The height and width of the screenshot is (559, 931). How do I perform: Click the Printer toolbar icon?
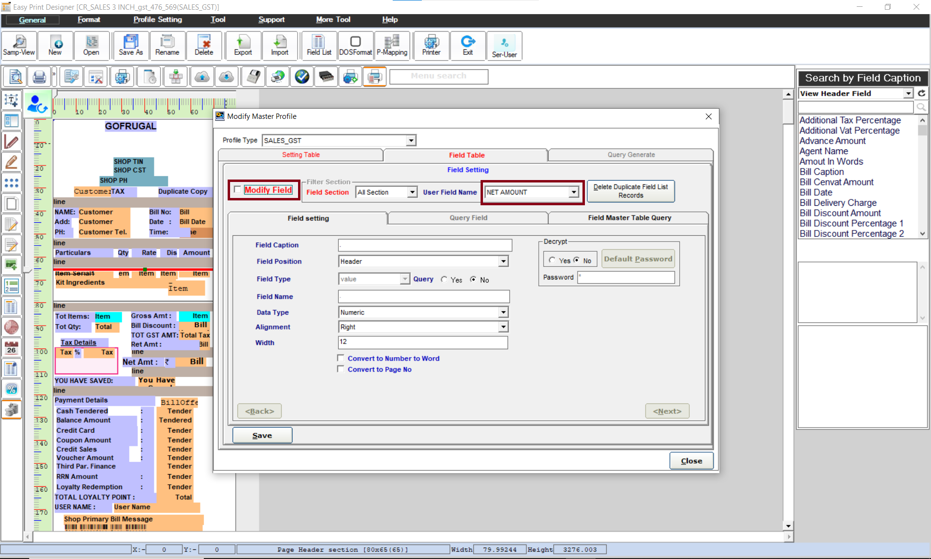(x=431, y=46)
